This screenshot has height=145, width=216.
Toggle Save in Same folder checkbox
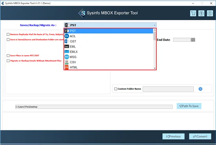pyautogui.click(x=8, y=40)
